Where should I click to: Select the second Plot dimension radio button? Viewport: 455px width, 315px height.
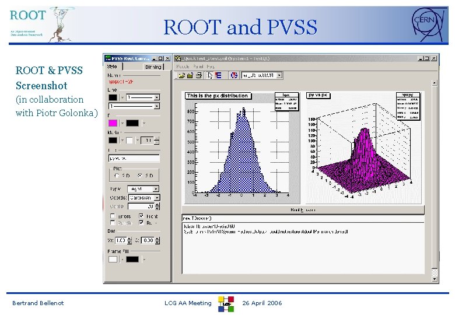pos(140,176)
